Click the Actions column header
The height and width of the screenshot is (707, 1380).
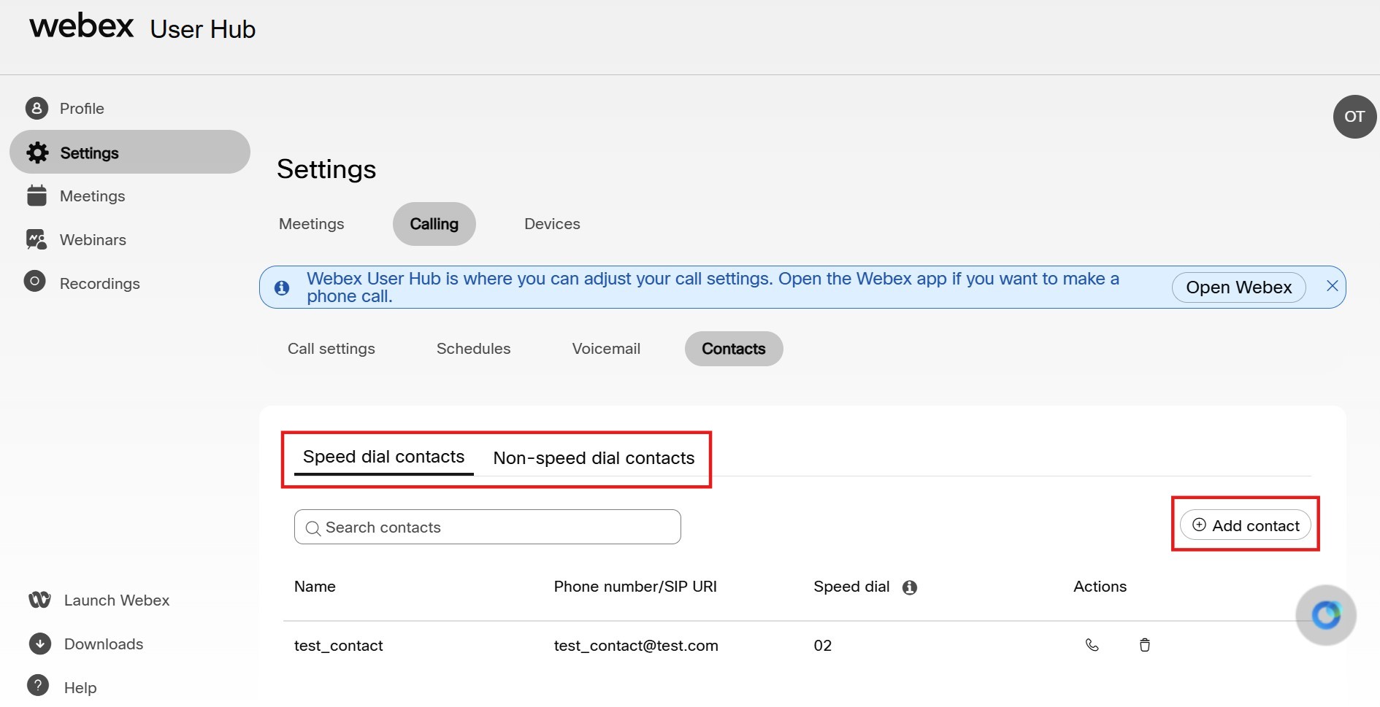pyautogui.click(x=1100, y=587)
